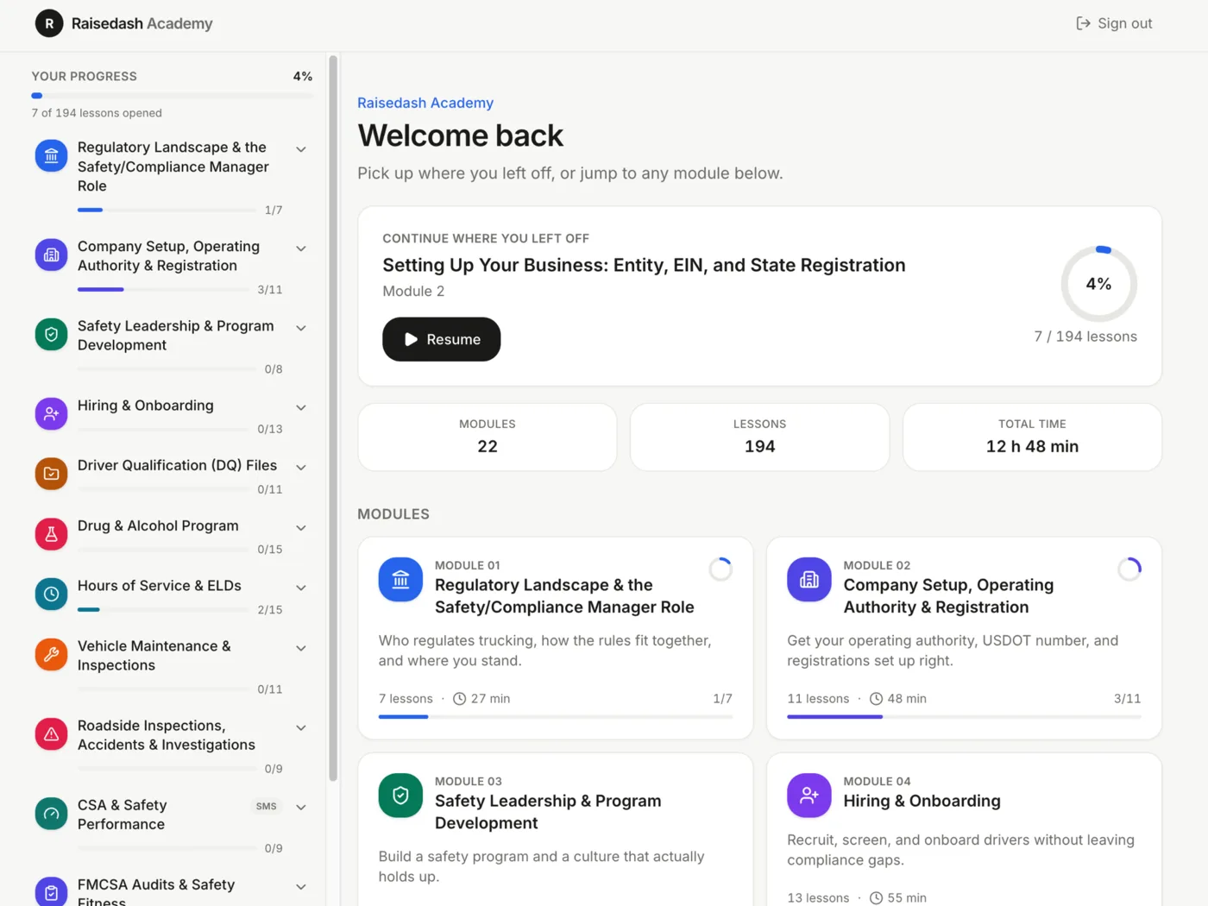Open Module 01 Regulatory Landscape card title
The height and width of the screenshot is (906, 1208).
click(564, 596)
